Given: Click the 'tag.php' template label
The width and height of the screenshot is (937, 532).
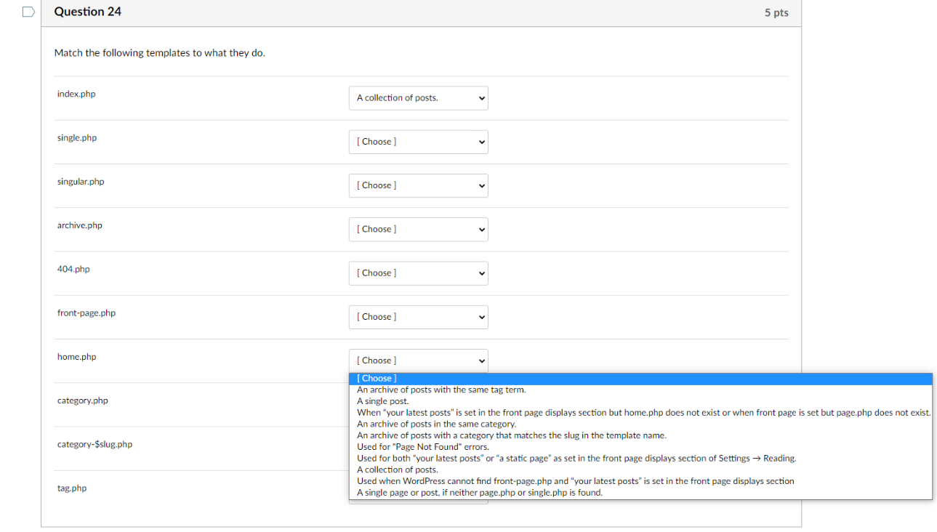Looking at the screenshot, I should tap(72, 488).
